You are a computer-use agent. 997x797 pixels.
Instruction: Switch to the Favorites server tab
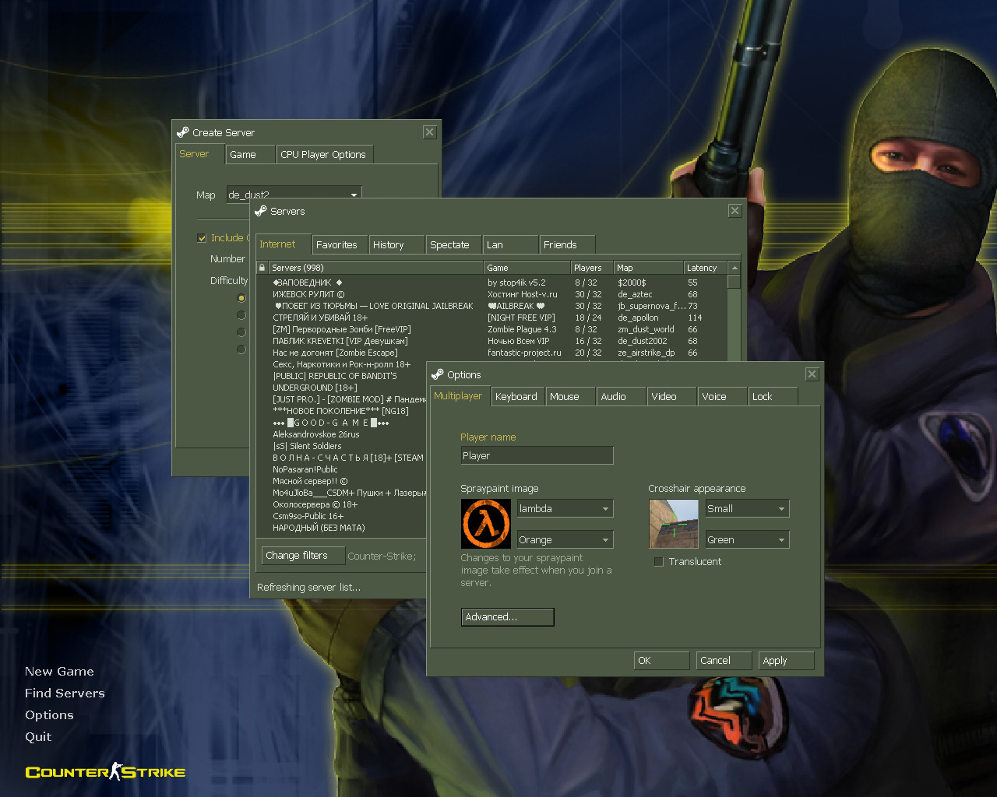(x=339, y=244)
